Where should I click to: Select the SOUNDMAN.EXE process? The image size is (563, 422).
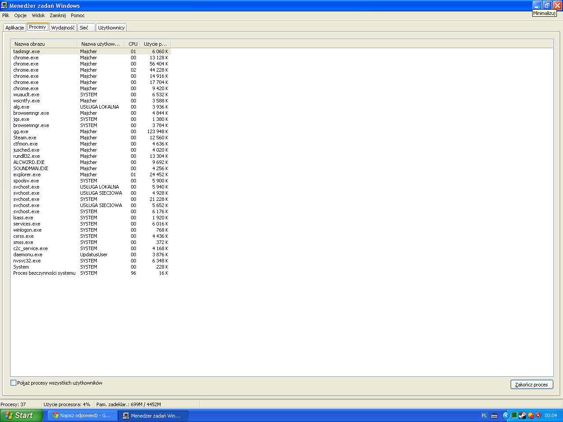91,168
